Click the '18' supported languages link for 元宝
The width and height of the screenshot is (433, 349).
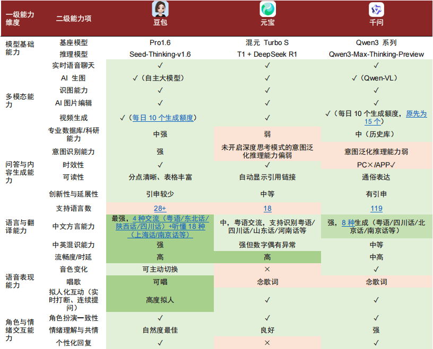pos(267,208)
